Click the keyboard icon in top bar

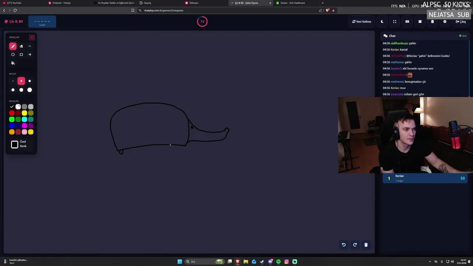[x=407, y=21]
